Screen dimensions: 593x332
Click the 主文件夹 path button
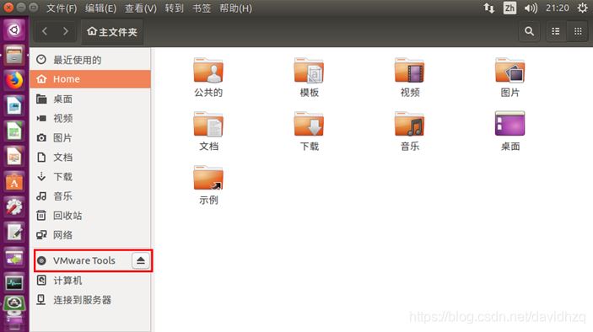click(x=112, y=32)
